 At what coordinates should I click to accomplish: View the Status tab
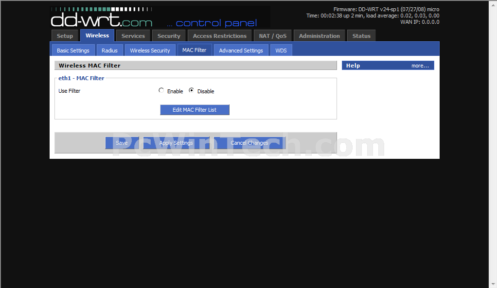click(361, 36)
